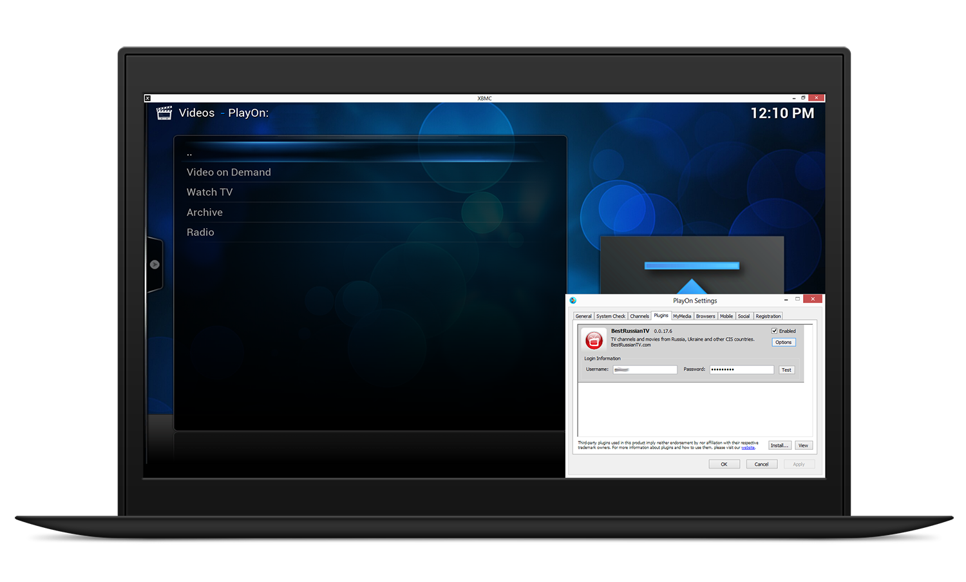Screen dimensions: 966x582
Task: Close the PlayOn Settings window
Action: 813,299
